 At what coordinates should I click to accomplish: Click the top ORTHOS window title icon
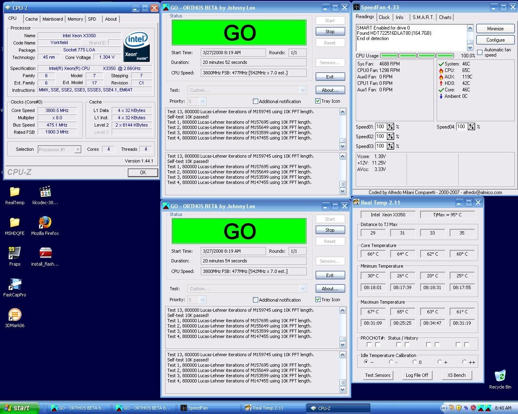[x=166, y=7]
